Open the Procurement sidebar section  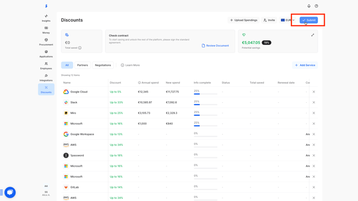point(46,42)
